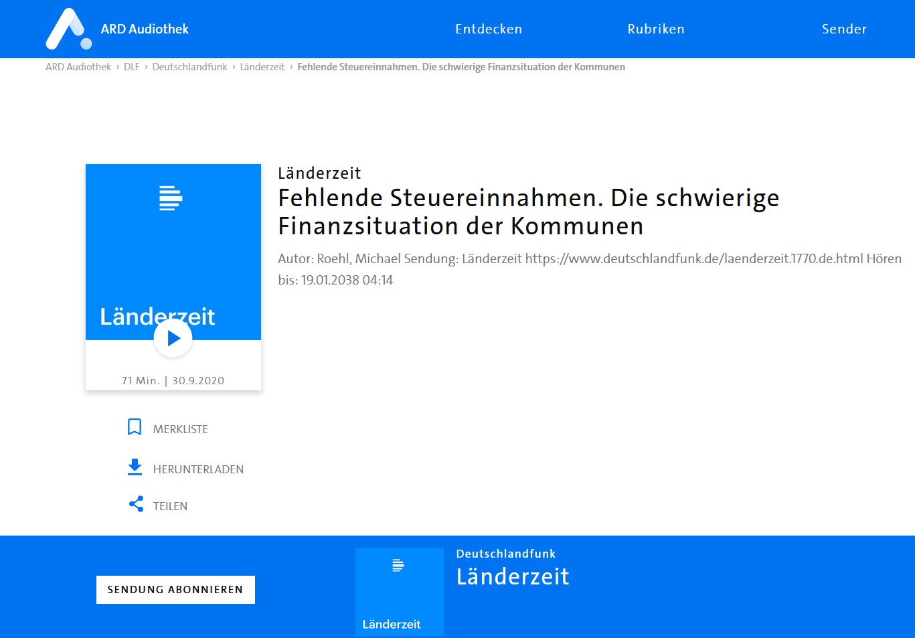The height and width of the screenshot is (638, 915).
Task: Click DLF breadcrumb link
Action: pyautogui.click(x=132, y=67)
